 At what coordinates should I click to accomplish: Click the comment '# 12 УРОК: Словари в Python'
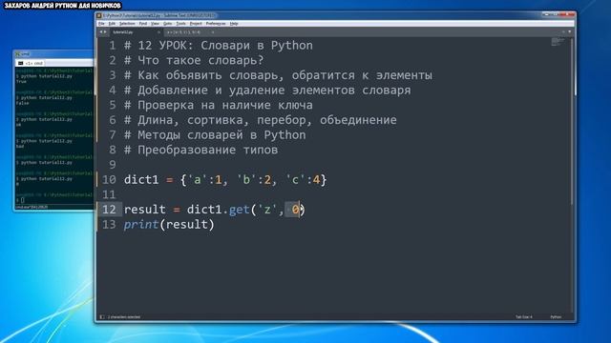219,46
